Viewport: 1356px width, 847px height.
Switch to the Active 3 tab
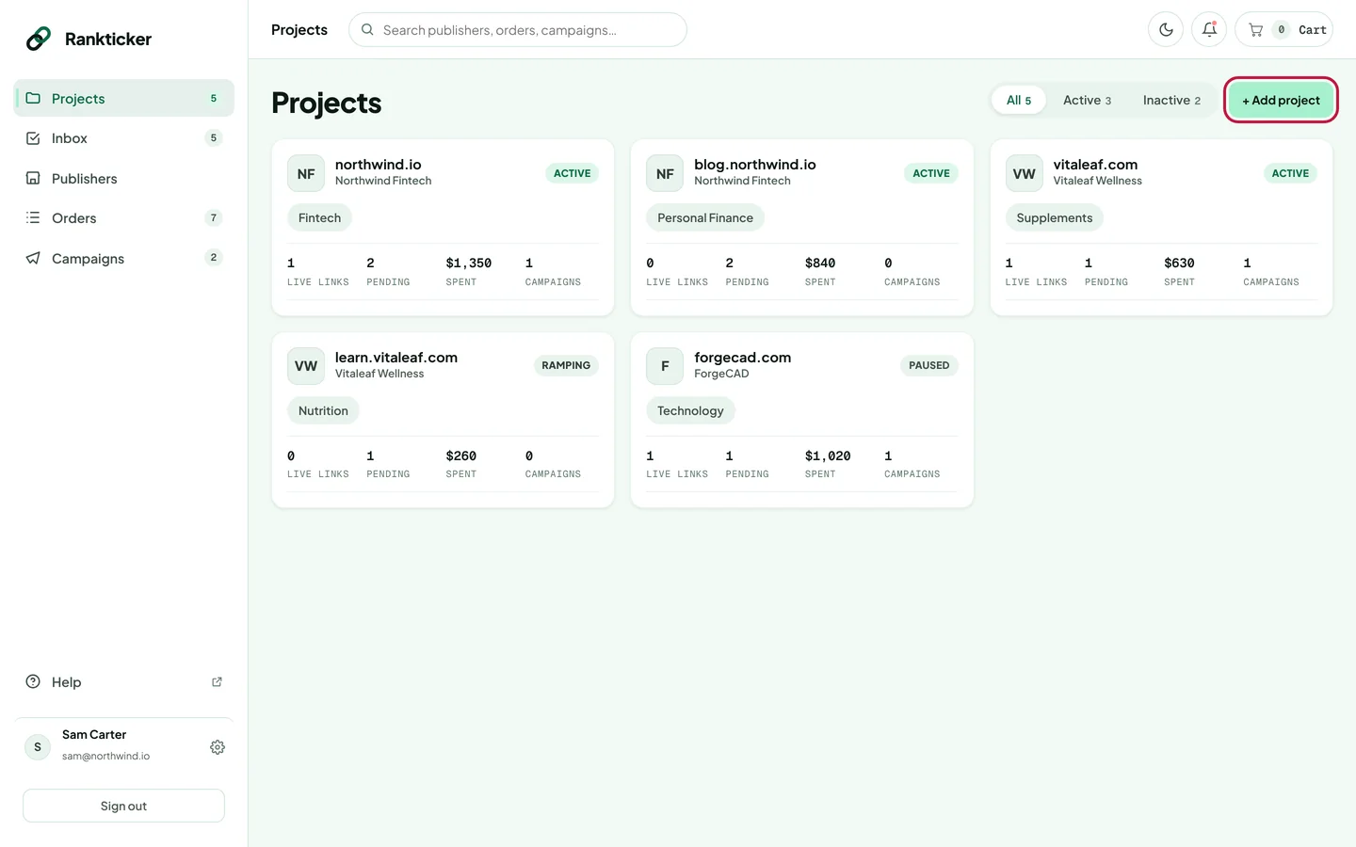pos(1087,100)
